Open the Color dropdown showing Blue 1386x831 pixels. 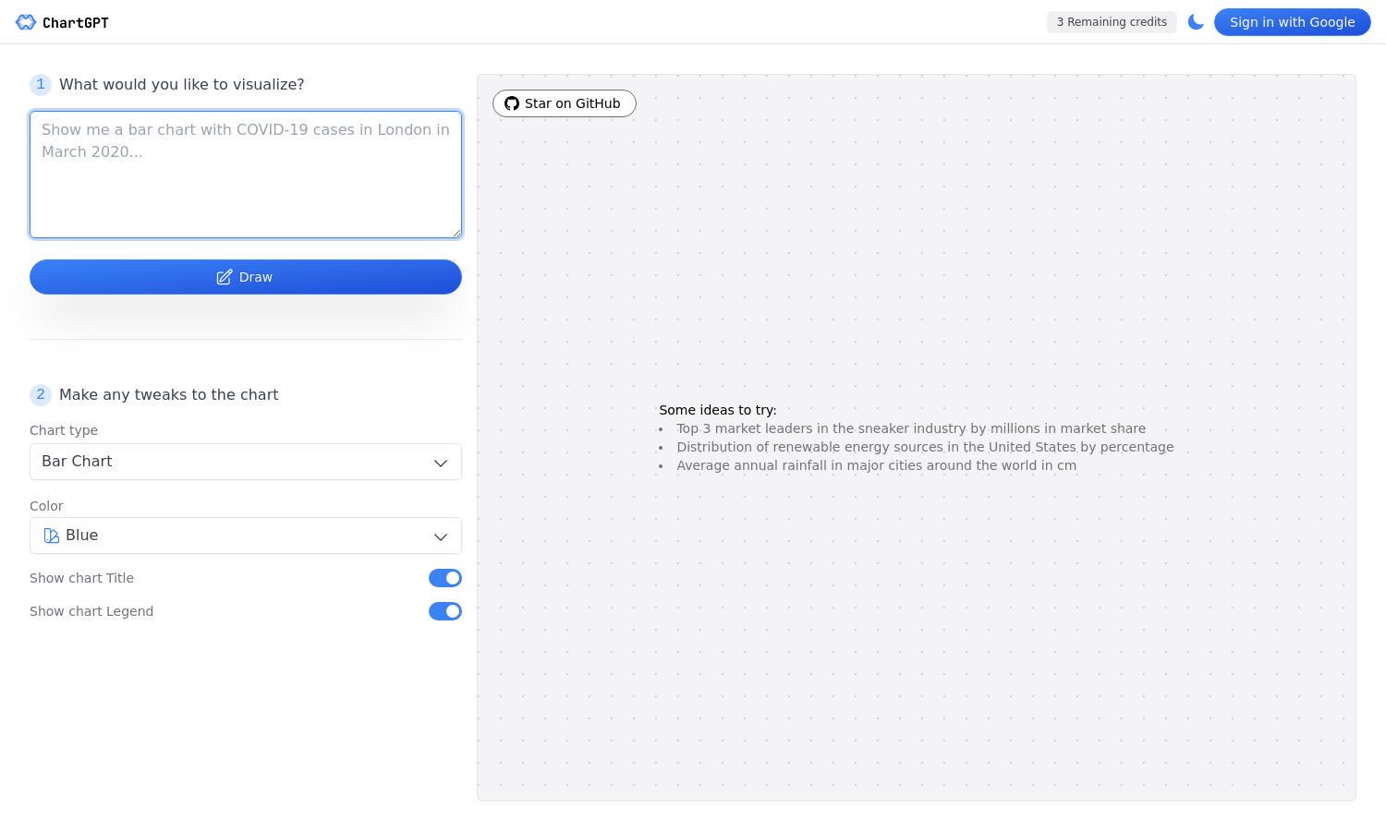tap(246, 536)
